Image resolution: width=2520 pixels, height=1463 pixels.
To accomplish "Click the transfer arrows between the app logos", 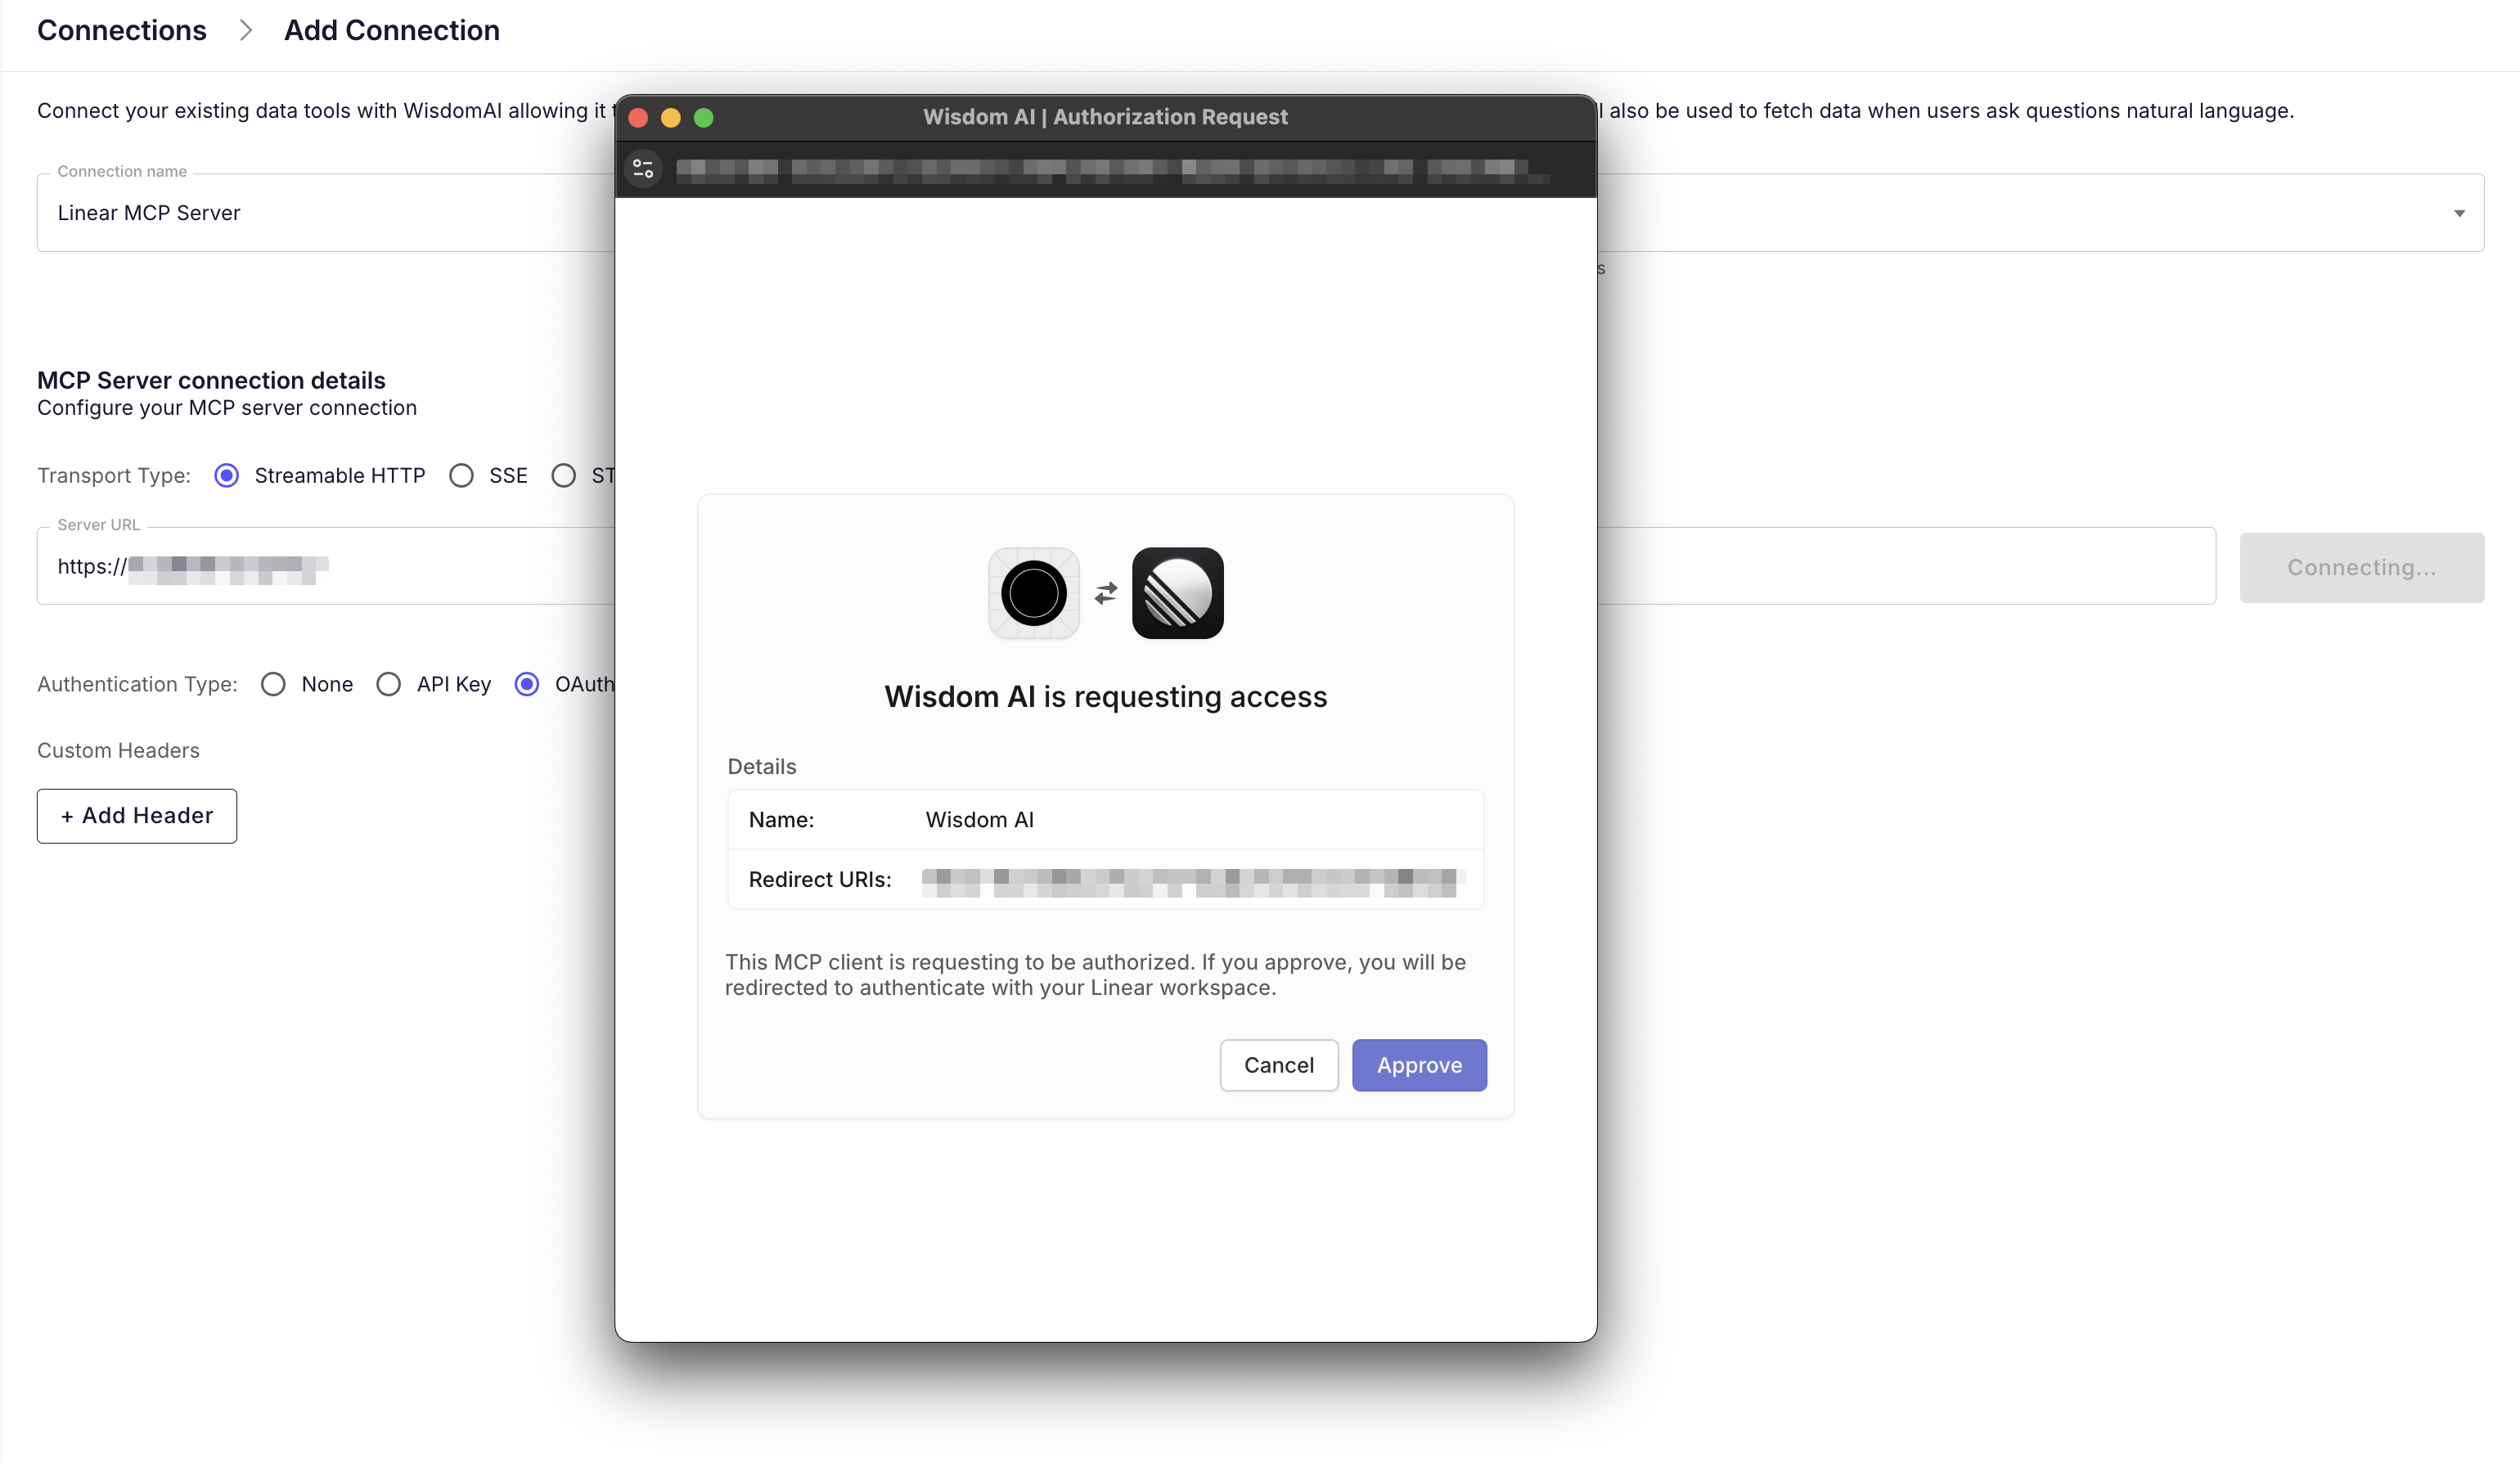I will click(x=1104, y=593).
